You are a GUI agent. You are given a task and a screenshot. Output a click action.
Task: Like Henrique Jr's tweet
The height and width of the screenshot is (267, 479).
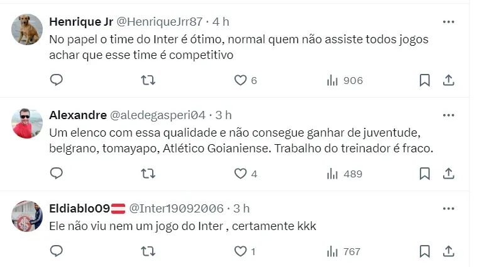240,80
